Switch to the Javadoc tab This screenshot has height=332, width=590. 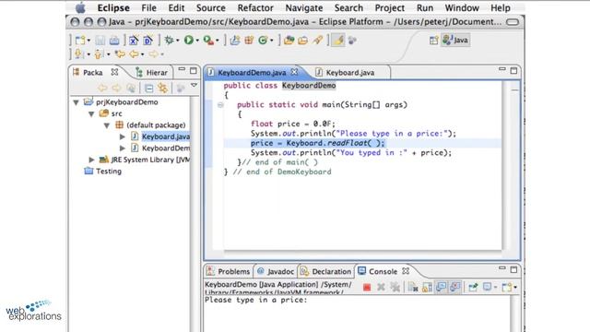point(276,271)
